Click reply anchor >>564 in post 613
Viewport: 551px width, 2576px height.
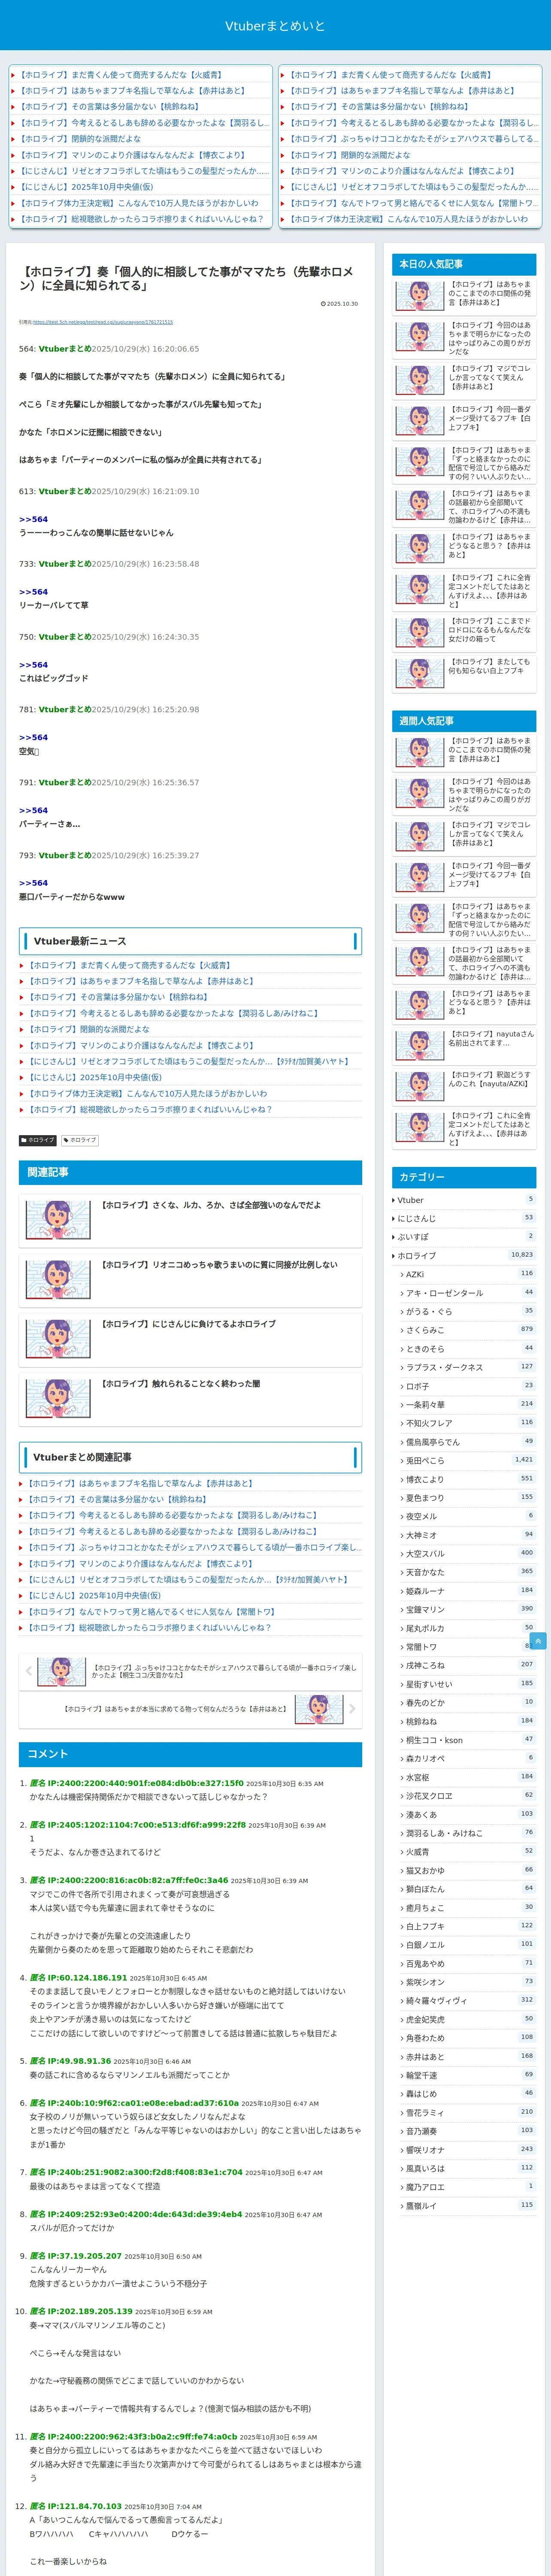click(33, 519)
